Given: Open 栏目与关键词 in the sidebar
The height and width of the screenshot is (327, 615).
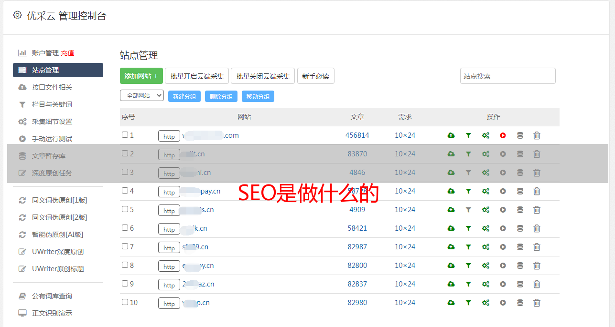Looking at the screenshot, I should coord(52,104).
